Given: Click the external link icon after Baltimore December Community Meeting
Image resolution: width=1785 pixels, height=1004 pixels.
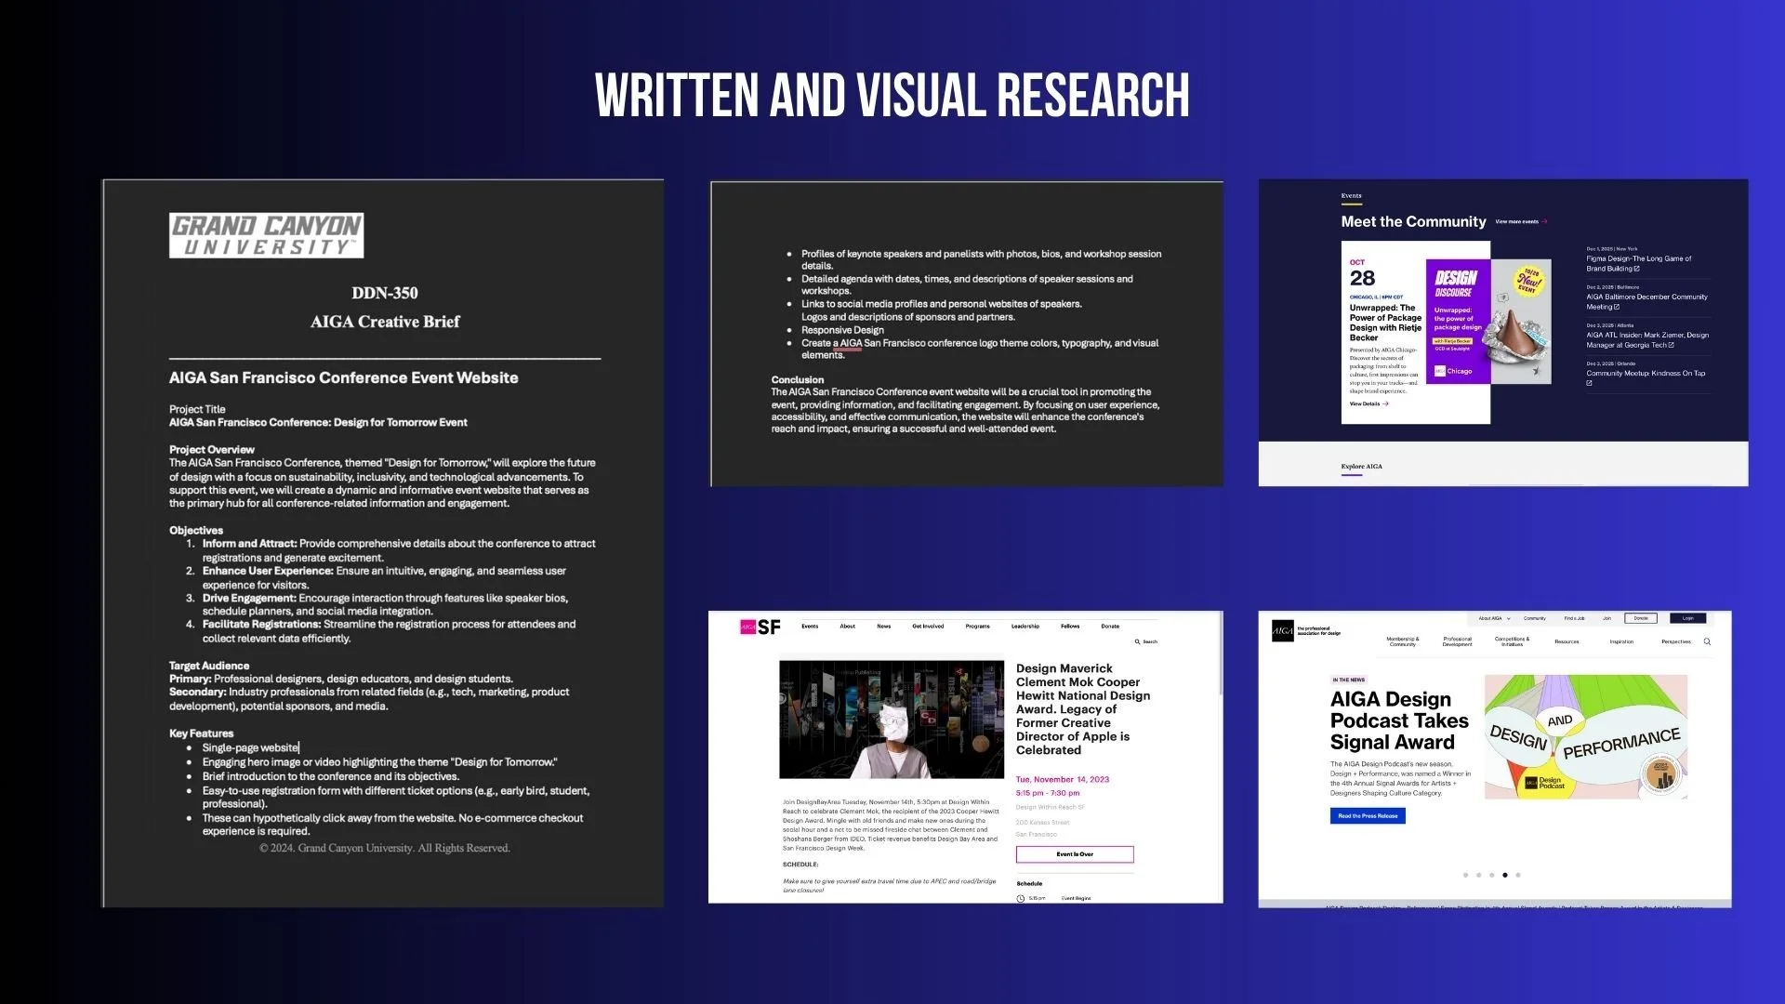Looking at the screenshot, I should (1617, 307).
